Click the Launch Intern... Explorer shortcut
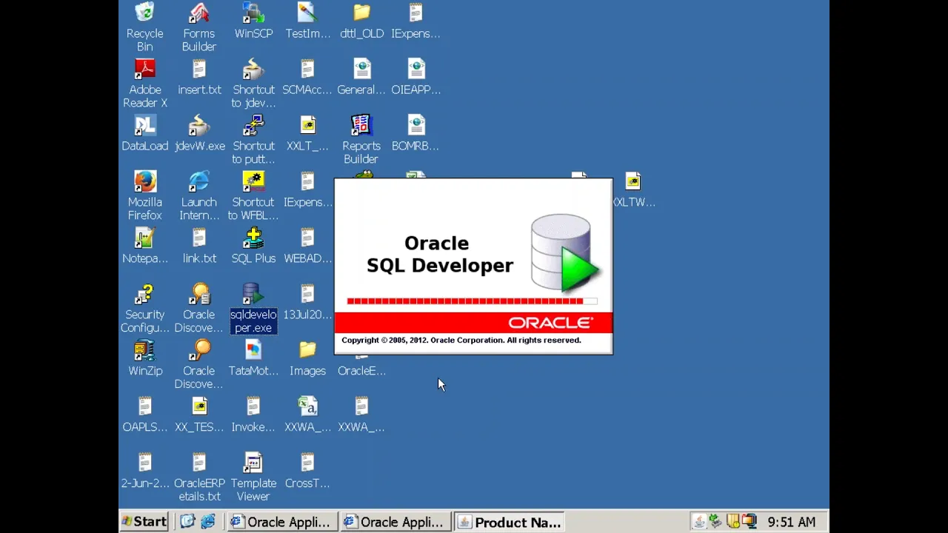This screenshot has width=948, height=533. tap(199, 196)
